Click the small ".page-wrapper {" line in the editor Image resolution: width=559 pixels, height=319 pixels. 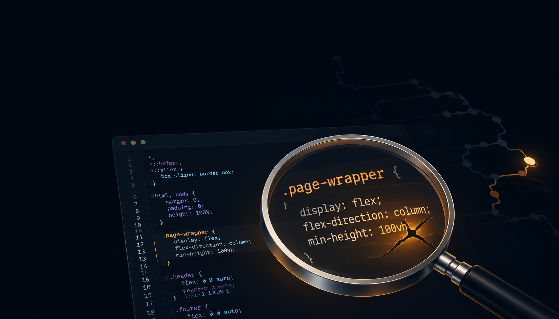pyautogui.click(x=189, y=233)
